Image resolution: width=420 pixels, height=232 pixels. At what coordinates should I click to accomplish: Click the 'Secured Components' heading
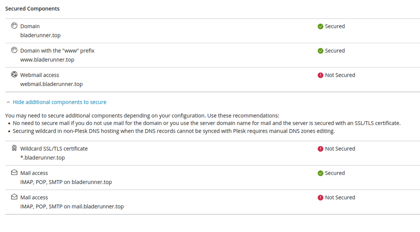[32, 8]
